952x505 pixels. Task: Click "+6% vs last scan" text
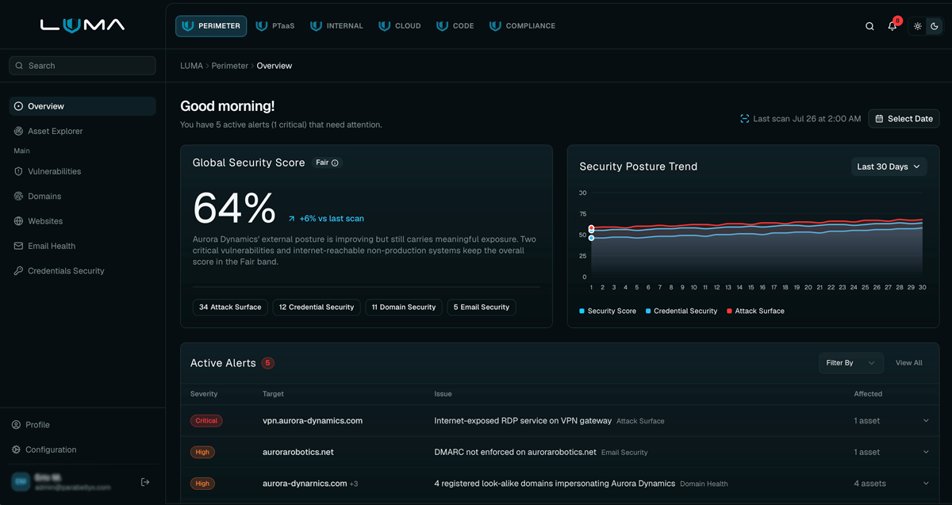(332, 218)
